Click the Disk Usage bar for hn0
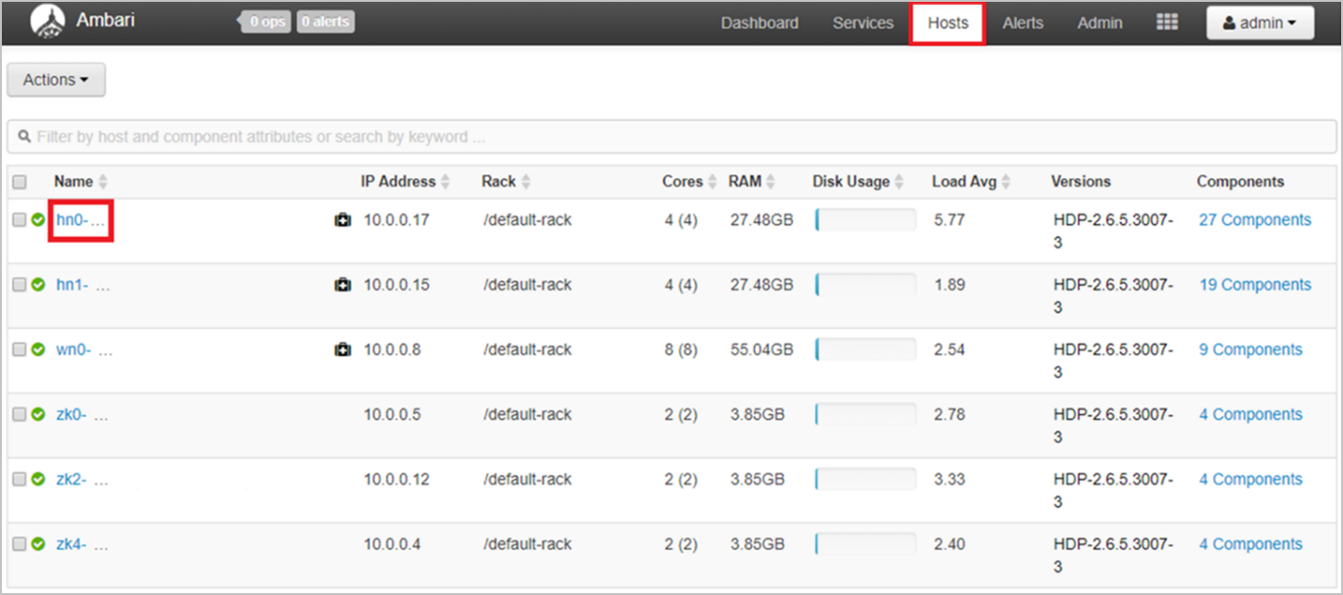The image size is (1343, 595). coord(864,218)
